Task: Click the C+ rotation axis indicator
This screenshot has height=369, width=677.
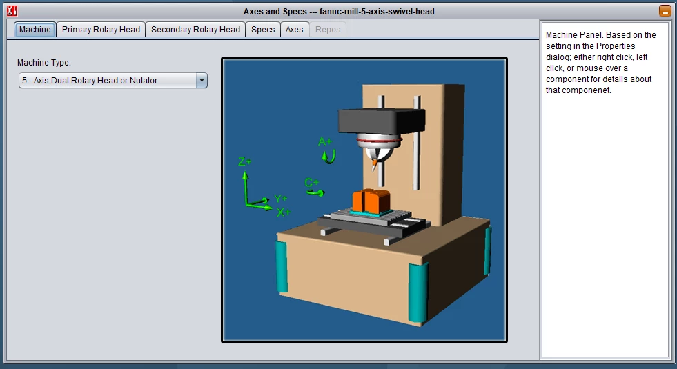Action: (314, 187)
